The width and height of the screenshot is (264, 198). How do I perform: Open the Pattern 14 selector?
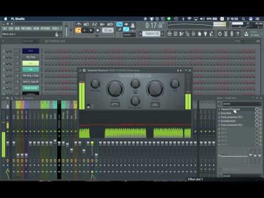click(151, 34)
